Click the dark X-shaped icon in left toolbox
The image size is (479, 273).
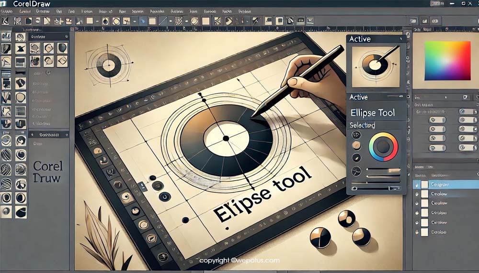21,48
